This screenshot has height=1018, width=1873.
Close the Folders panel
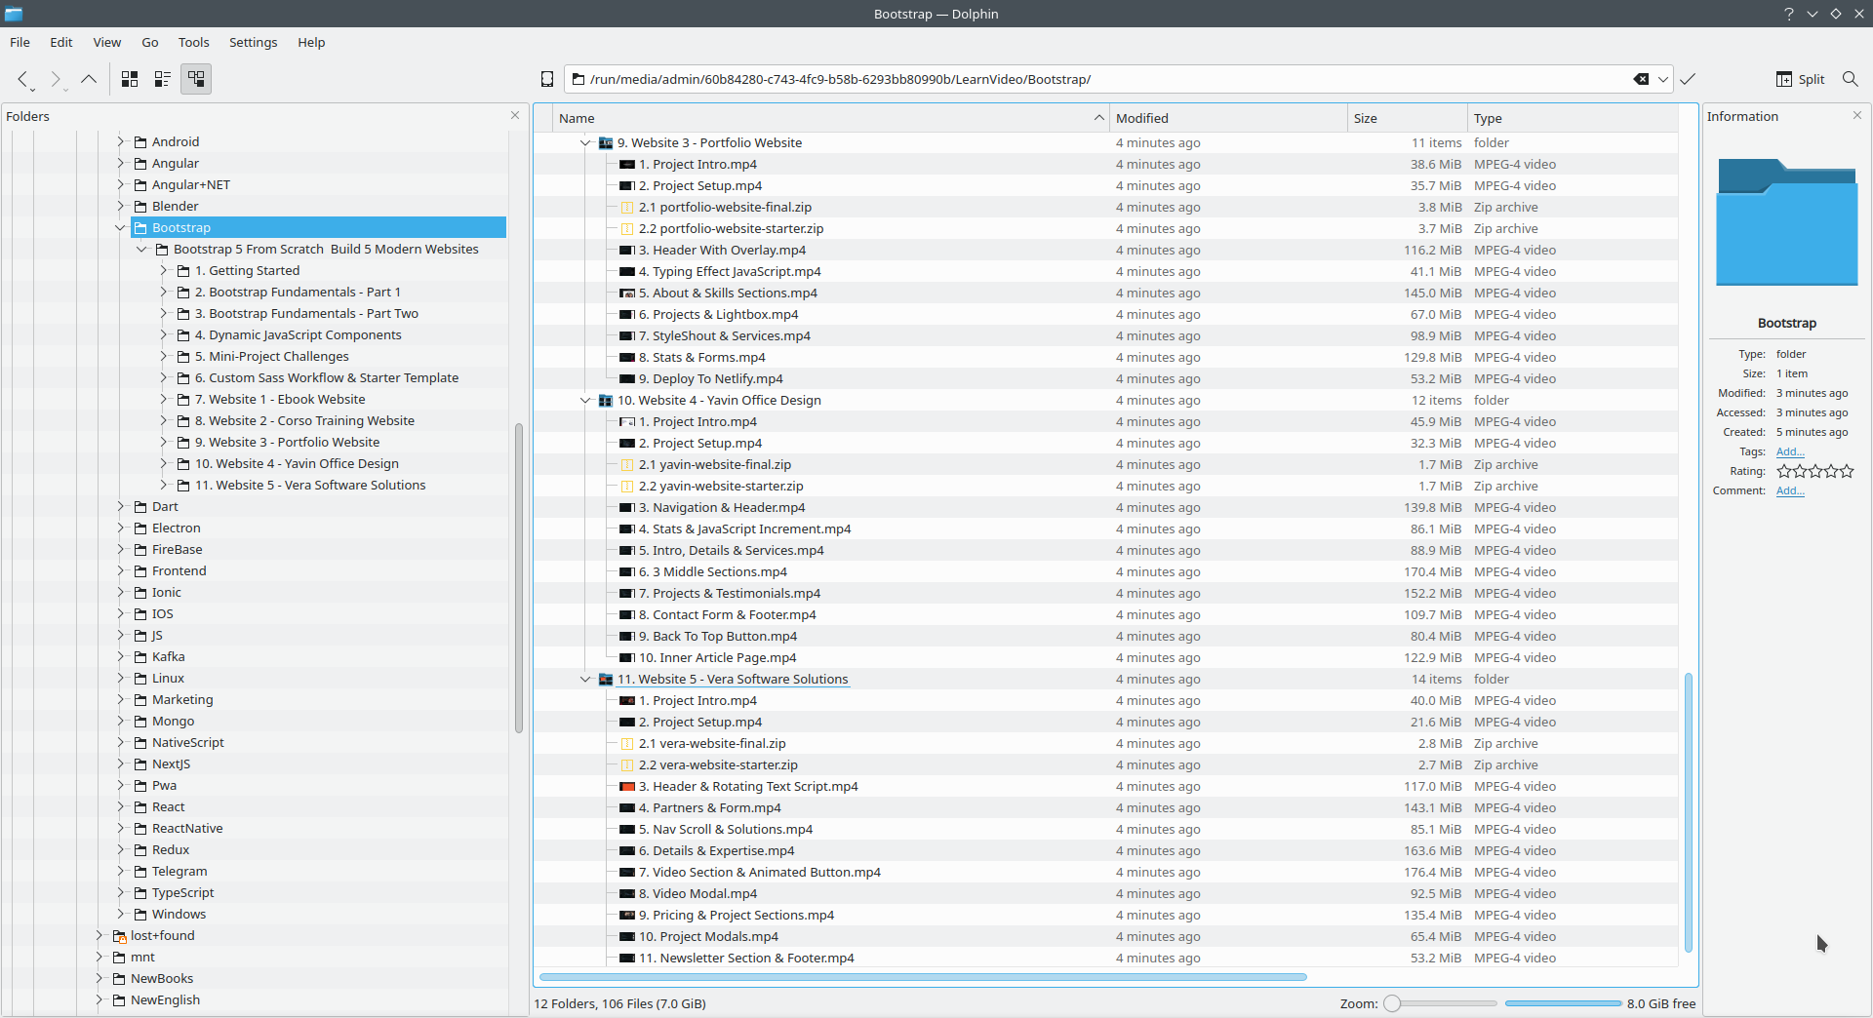coord(515,115)
